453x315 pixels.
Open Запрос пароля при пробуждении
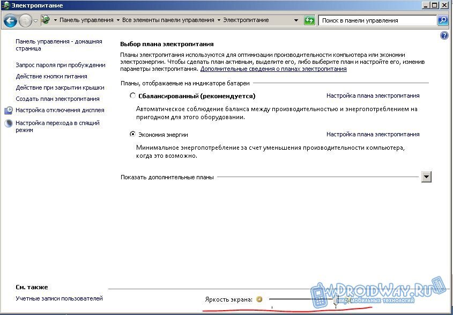pyautogui.click(x=61, y=65)
